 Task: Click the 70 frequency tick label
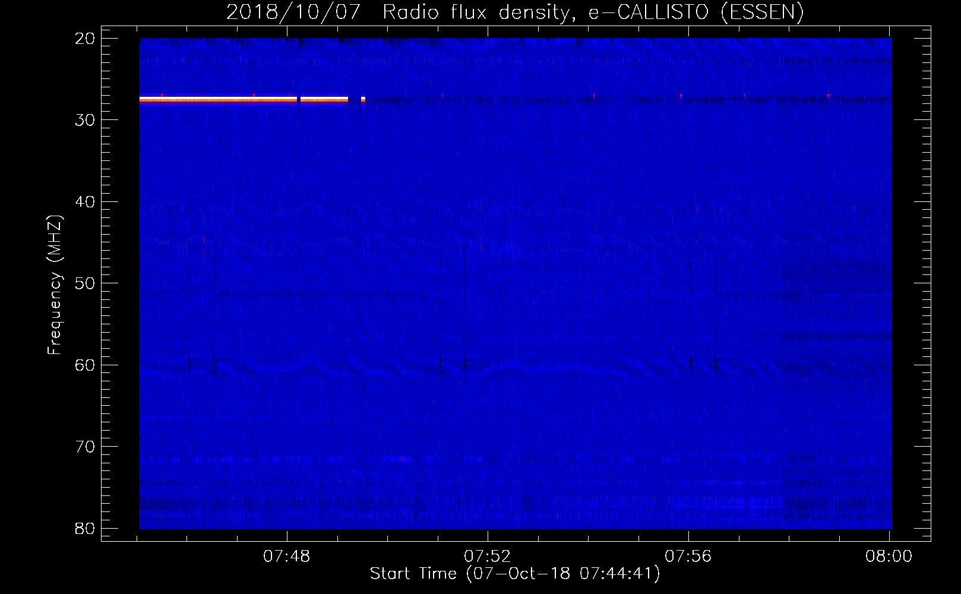(x=85, y=447)
